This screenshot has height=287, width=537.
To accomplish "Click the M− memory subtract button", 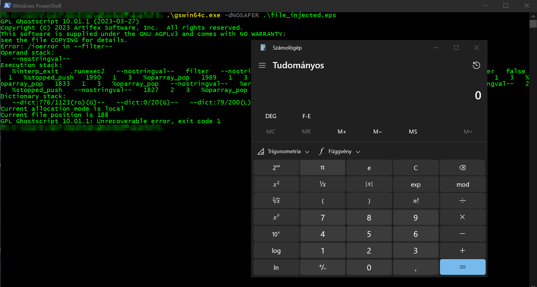I will [378, 131].
